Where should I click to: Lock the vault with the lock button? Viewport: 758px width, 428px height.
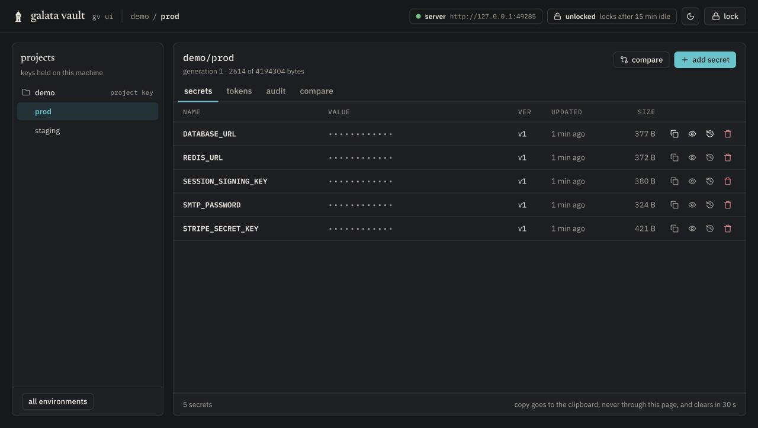tap(725, 17)
